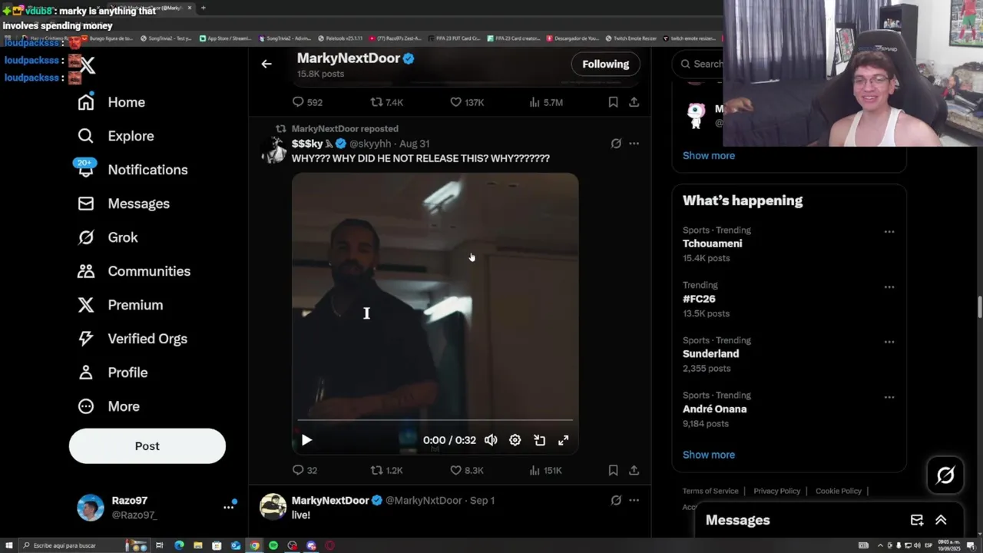
Task: Bookmark the post with 5.7M views
Action: (x=613, y=102)
